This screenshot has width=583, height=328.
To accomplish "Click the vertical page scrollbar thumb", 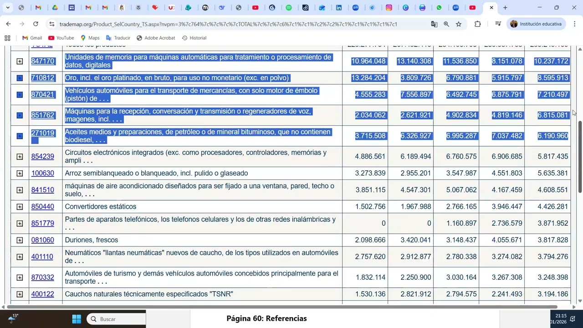I will click(x=580, y=157).
